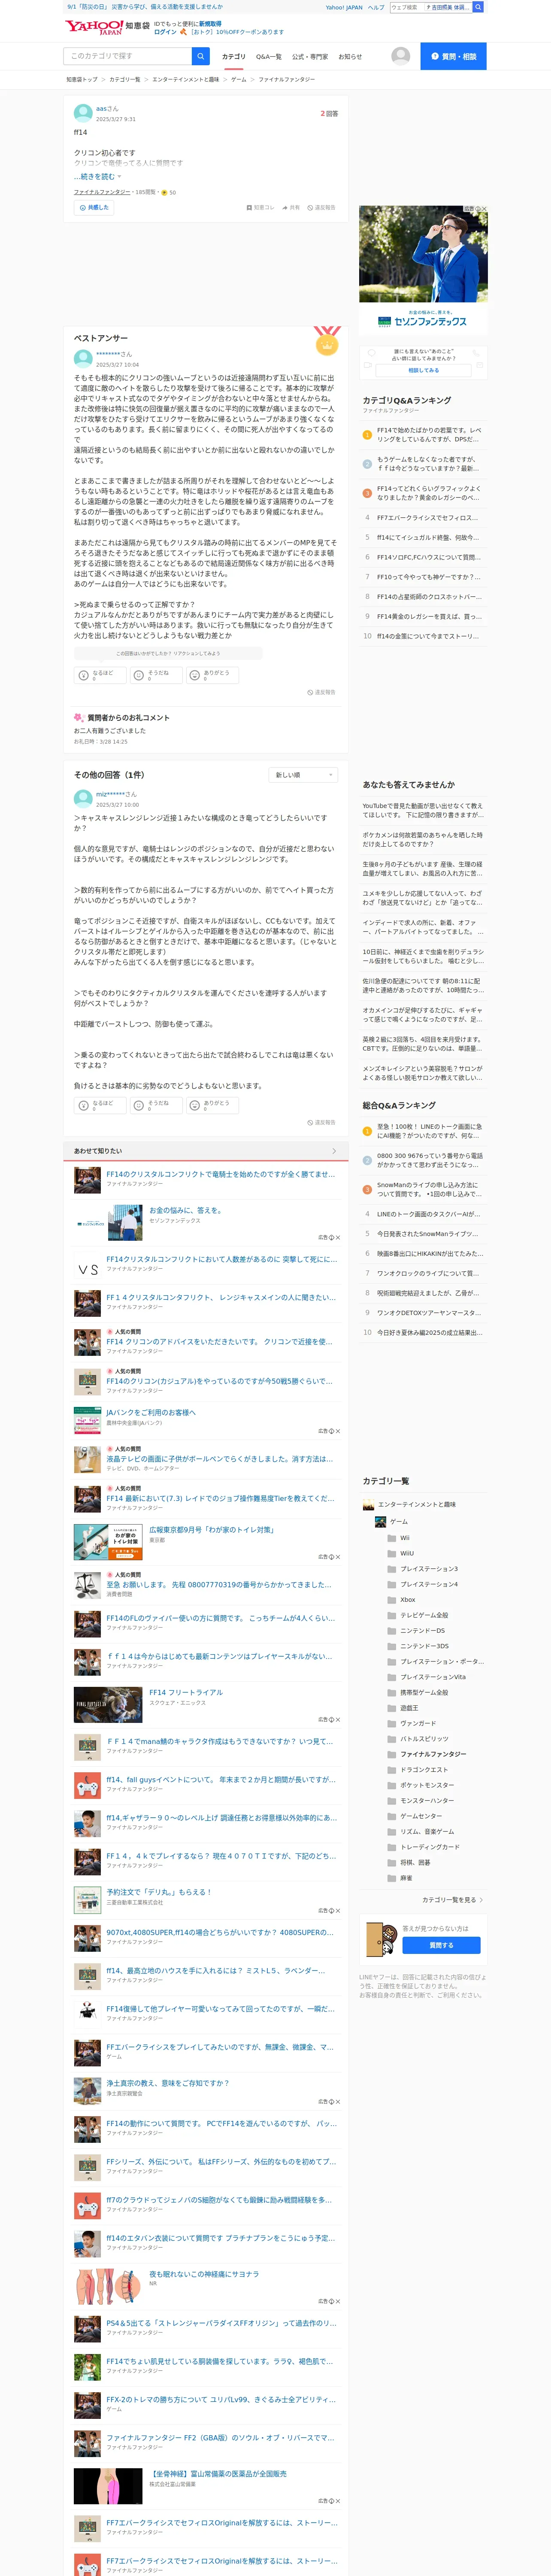This screenshot has width=551, height=2576.
Task: Open ranking item FF14で始めたばかりの初層です
Action: point(429,435)
